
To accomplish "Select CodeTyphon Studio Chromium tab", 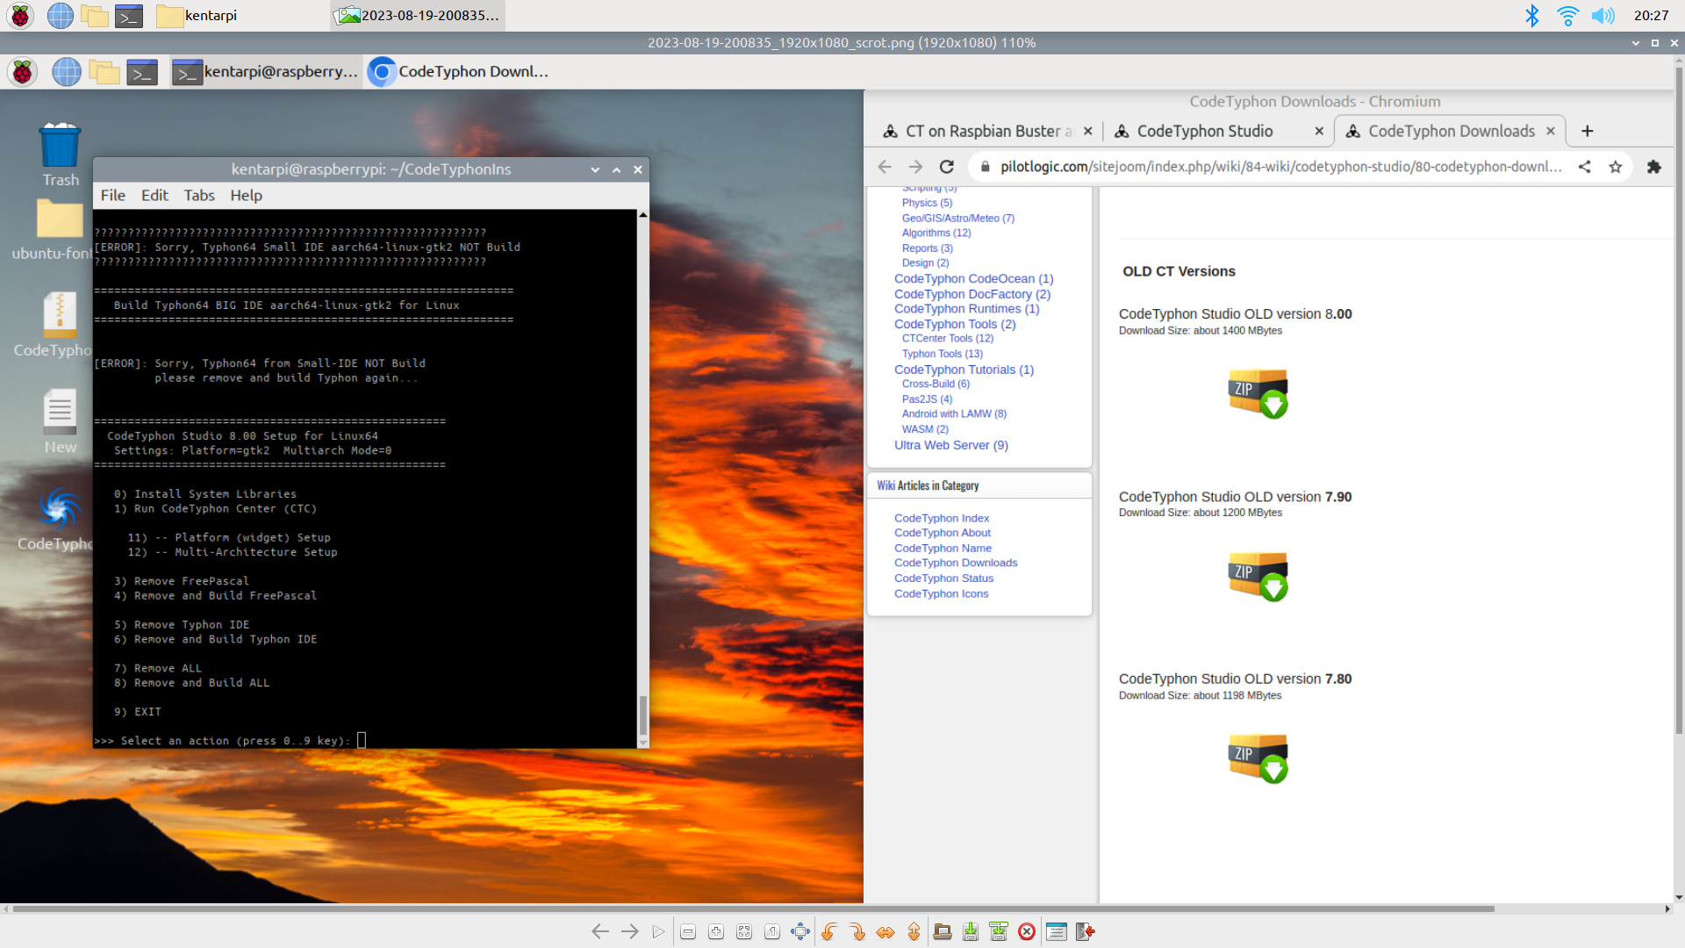I will [x=1218, y=131].
